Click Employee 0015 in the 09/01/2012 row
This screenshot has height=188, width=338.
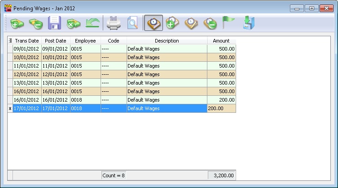[x=85, y=49]
